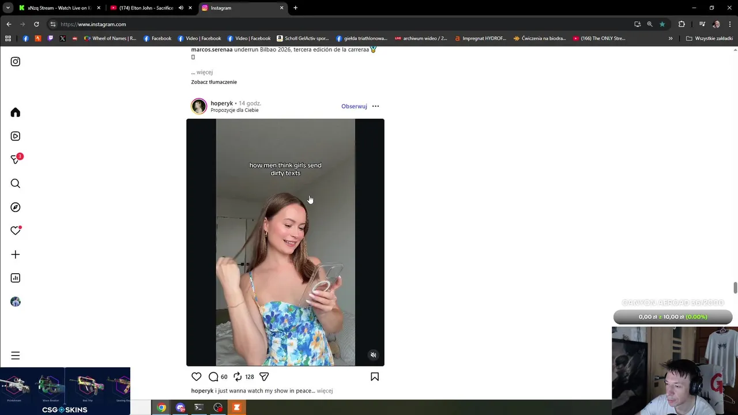Open the apps grid in the bookmarks bar
Image resolution: width=738 pixels, height=415 pixels.
8,39
